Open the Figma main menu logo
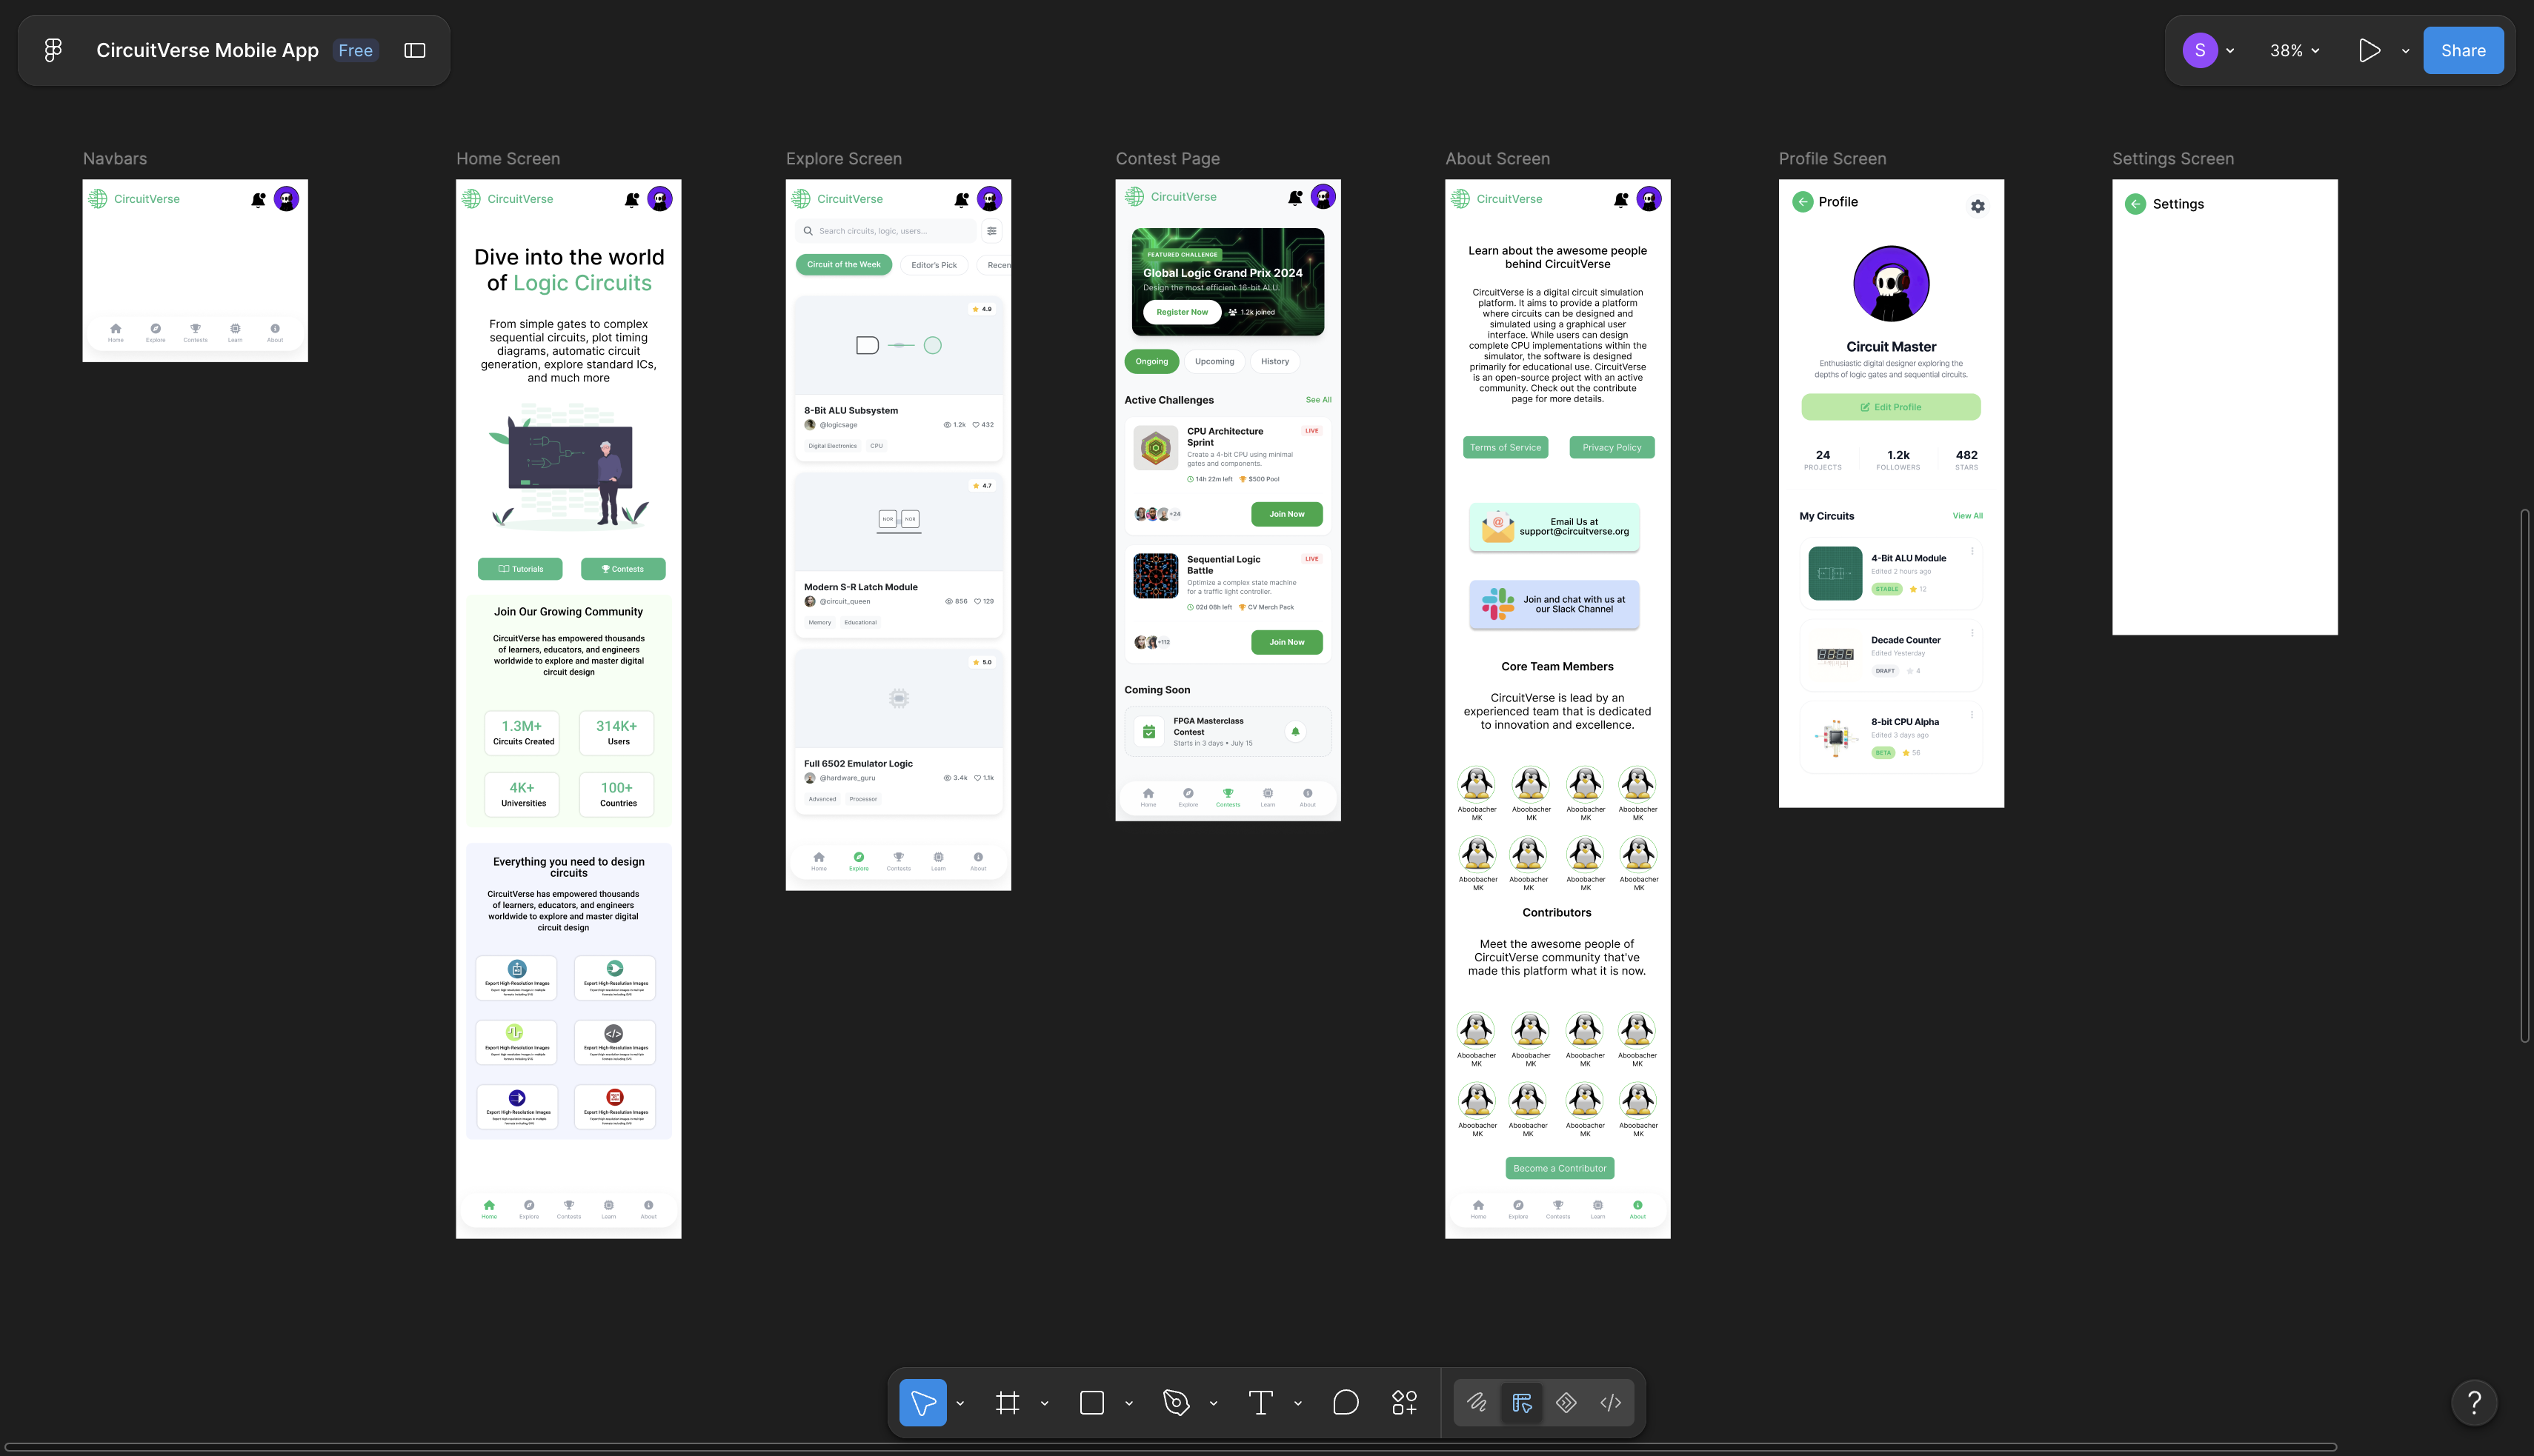Viewport: 2534px width, 1456px height. pyautogui.click(x=53, y=50)
